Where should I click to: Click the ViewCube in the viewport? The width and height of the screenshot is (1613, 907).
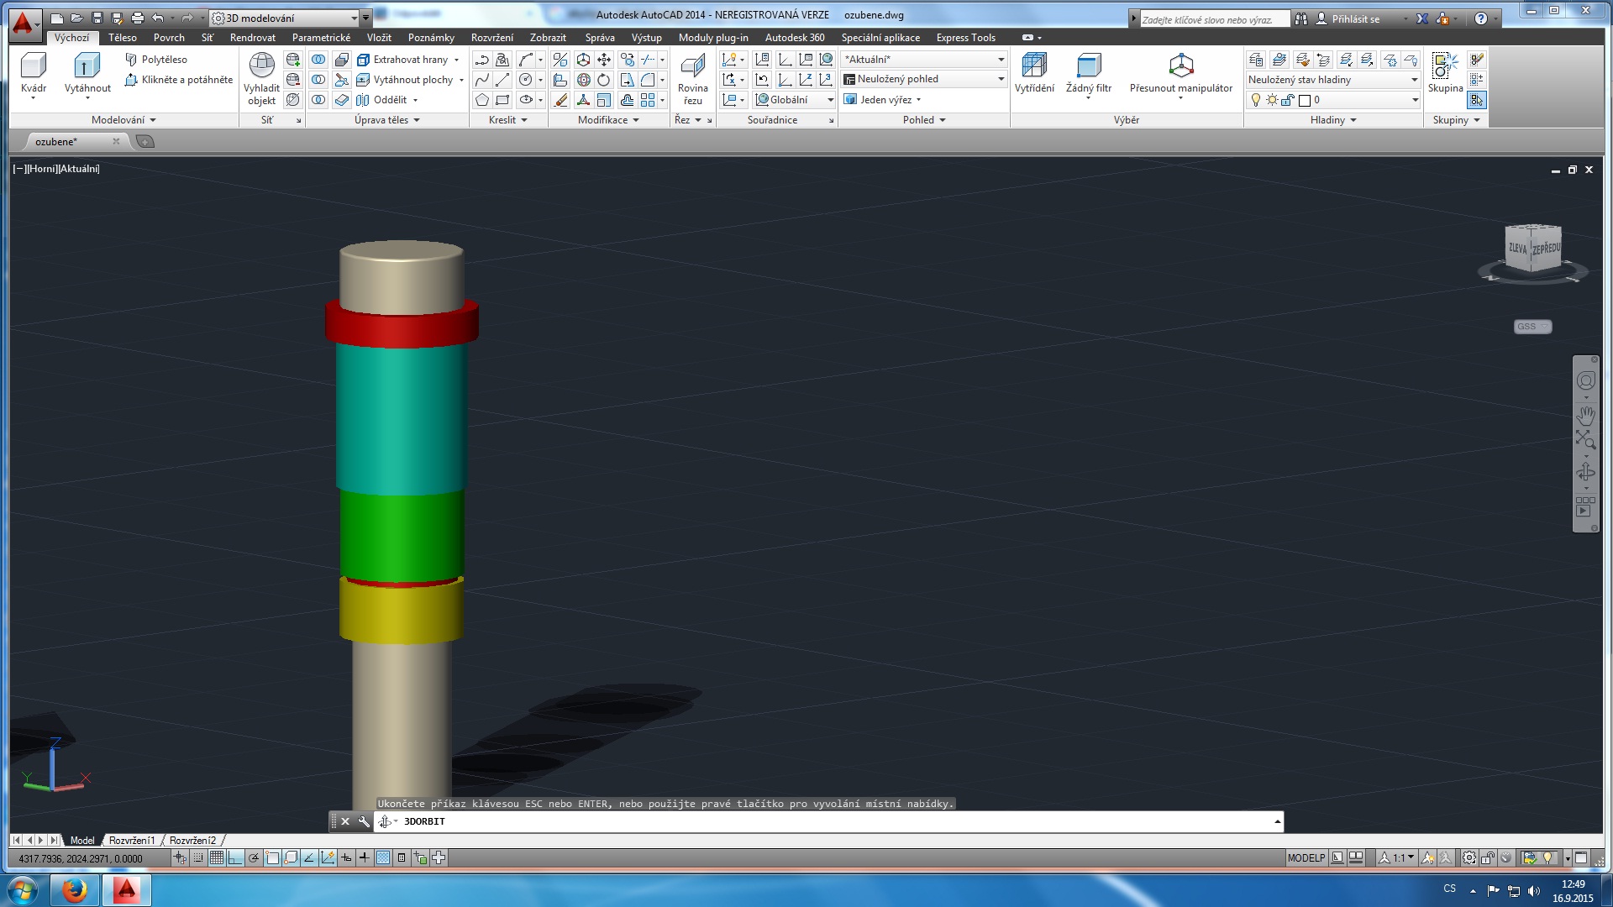click(x=1533, y=249)
